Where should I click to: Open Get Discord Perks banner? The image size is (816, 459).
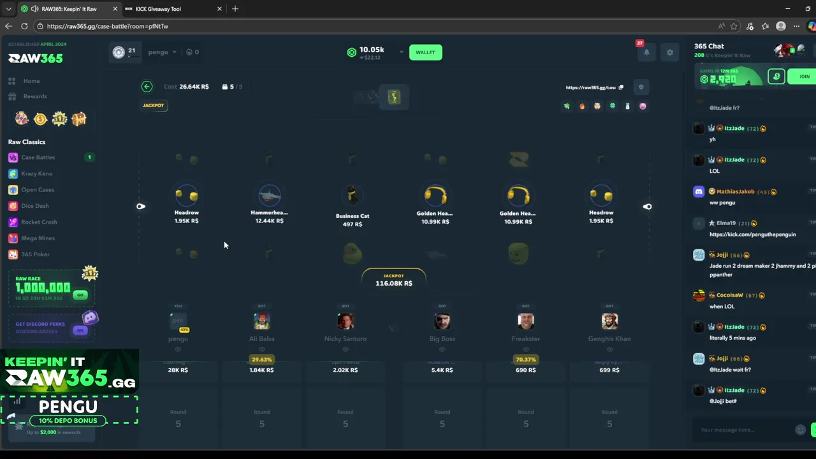click(x=52, y=327)
